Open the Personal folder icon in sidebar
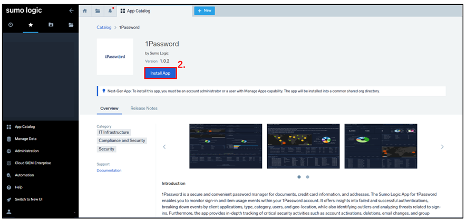The width and height of the screenshot is (467, 221). pyautogui.click(x=51, y=25)
